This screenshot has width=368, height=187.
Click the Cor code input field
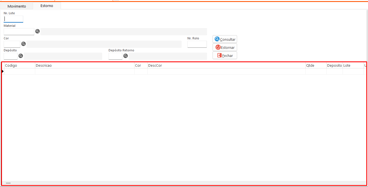[12, 44]
